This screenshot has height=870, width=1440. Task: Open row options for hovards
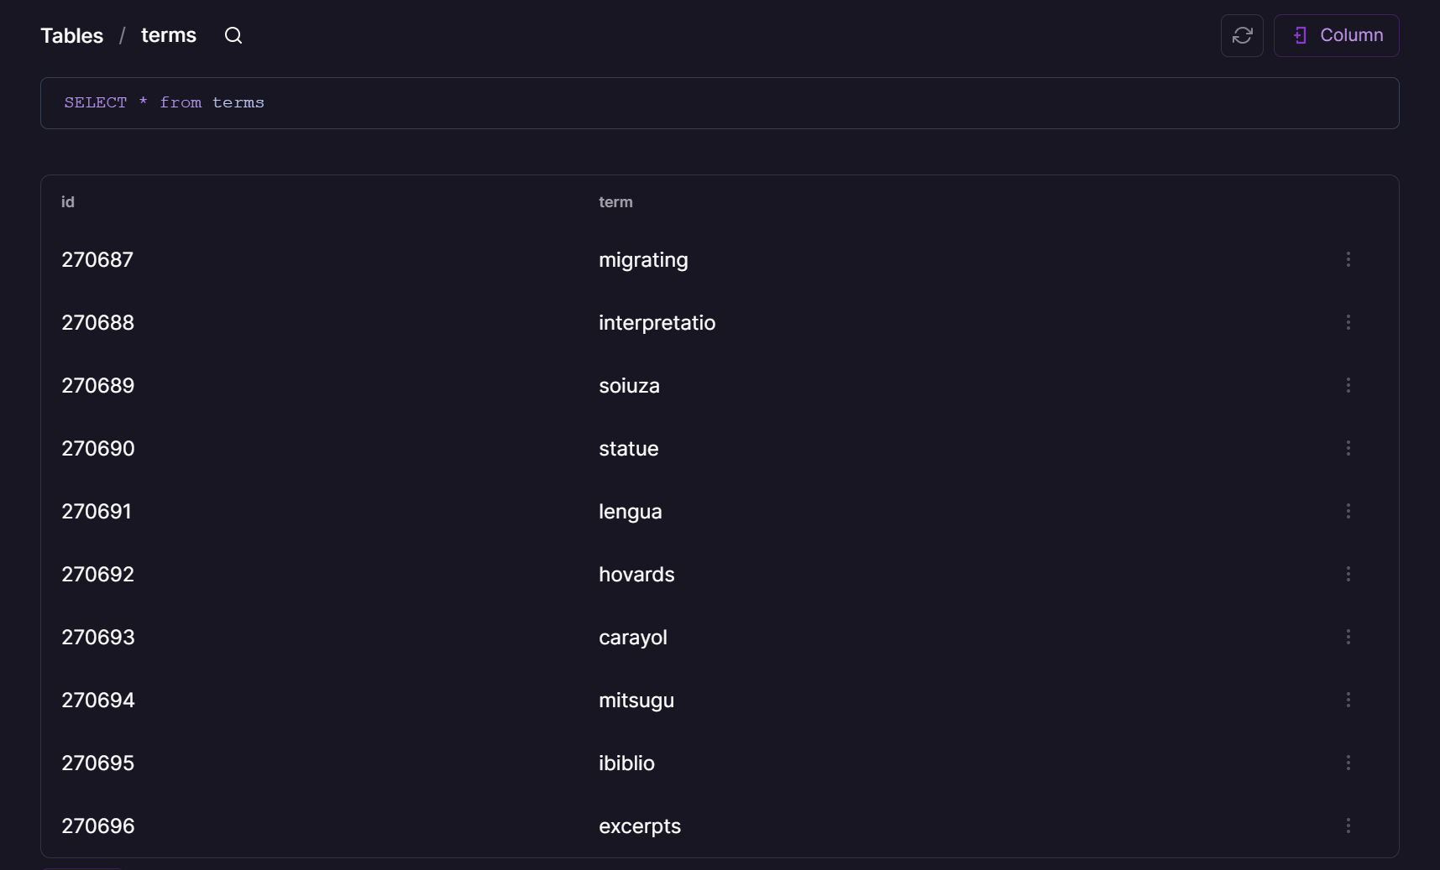coord(1348,574)
